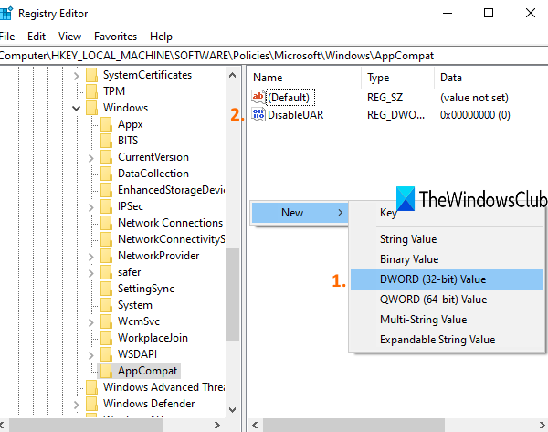This screenshot has width=548, height=432.
Task: Click the NetworkConnectivityStatus folder icon
Action: [x=107, y=239]
